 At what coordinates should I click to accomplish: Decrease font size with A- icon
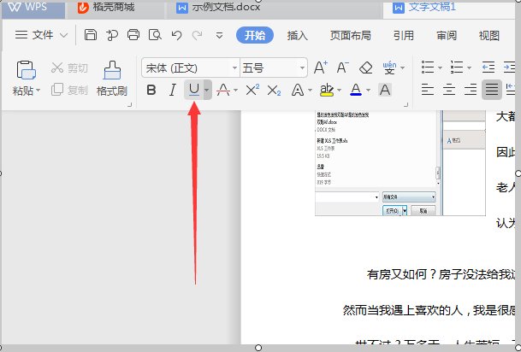click(342, 67)
